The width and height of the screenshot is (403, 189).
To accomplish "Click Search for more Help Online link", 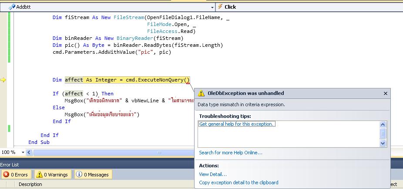I will pos(230,153).
